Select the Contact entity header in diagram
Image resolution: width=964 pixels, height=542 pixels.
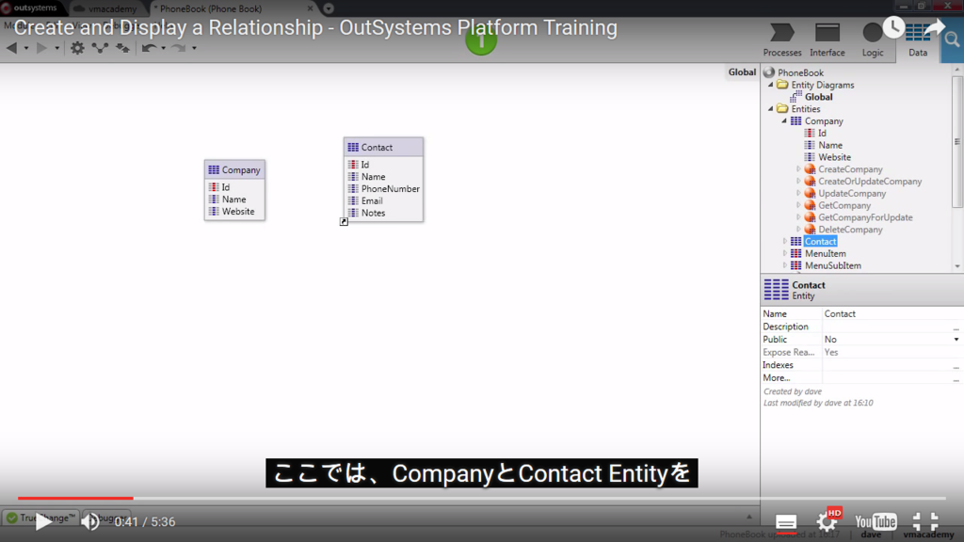pos(383,147)
